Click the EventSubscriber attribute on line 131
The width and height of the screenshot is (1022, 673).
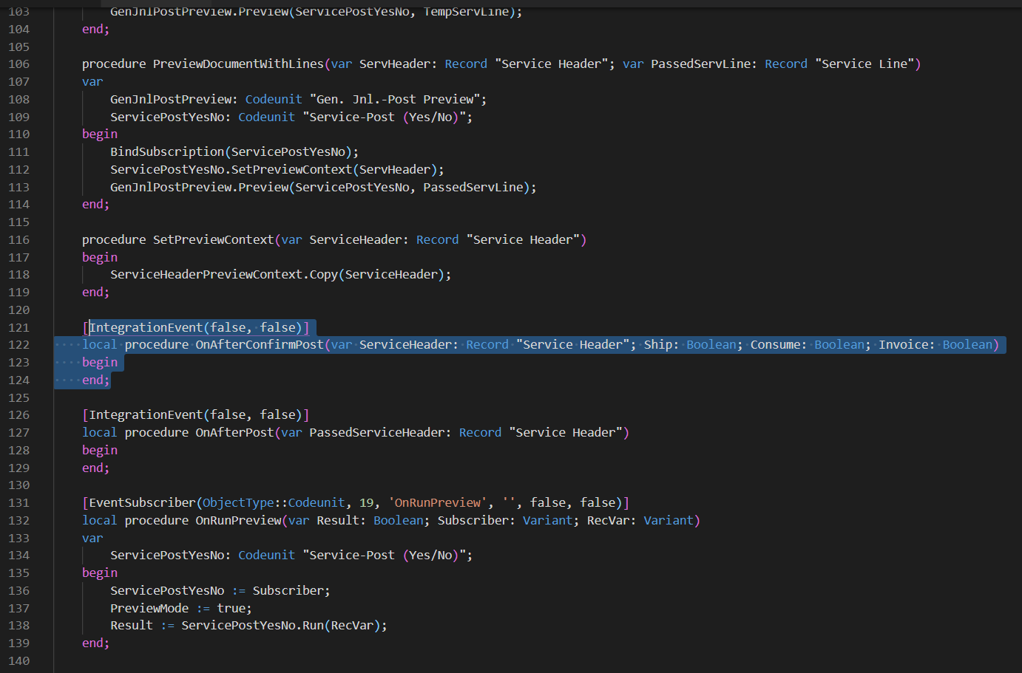[x=141, y=502]
